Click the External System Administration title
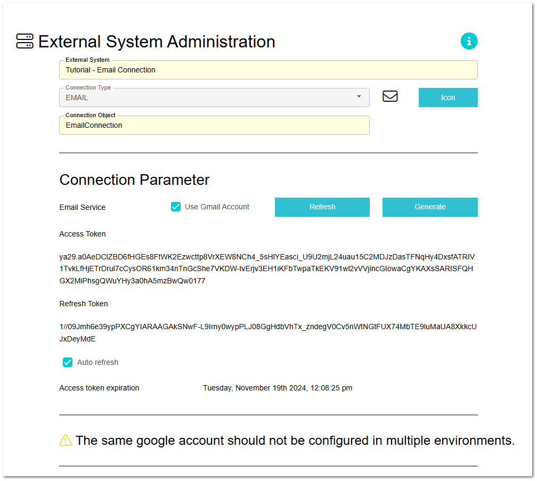The image size is (537, 481). (157, 42)
